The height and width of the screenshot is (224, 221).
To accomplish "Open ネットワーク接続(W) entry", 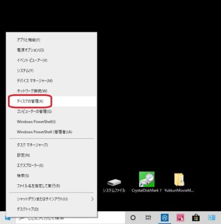I will pos(52,91).
